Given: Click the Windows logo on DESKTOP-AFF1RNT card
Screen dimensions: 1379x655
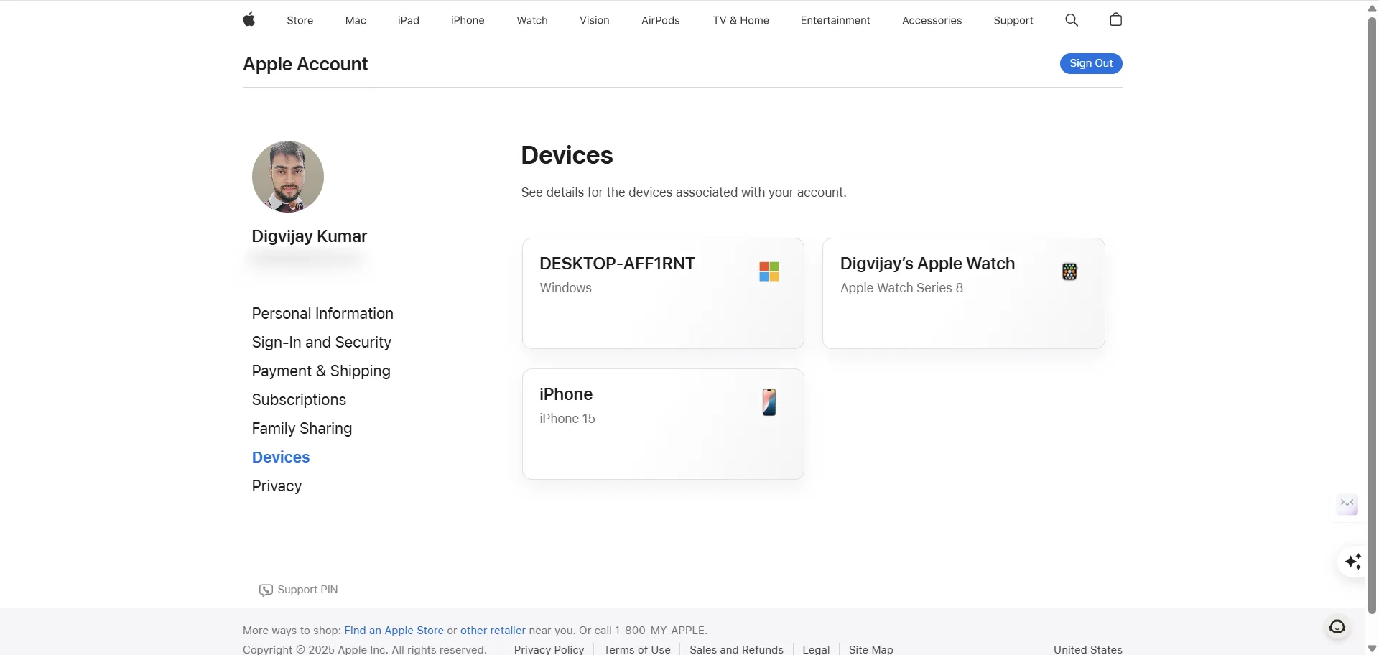Looking at the screenshot, I should pos(768,271).
